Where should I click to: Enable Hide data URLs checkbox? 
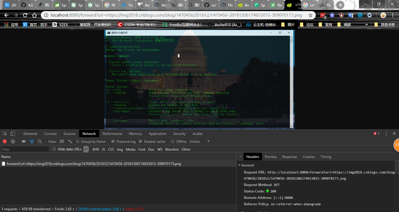(x=54, y=149)
